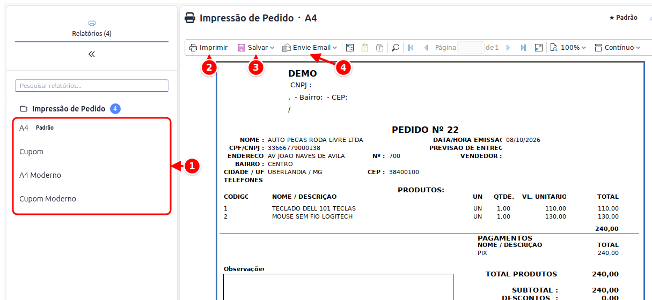Go to the first page
The height and width of the screenshot is (300, 652).
[411, 48]
